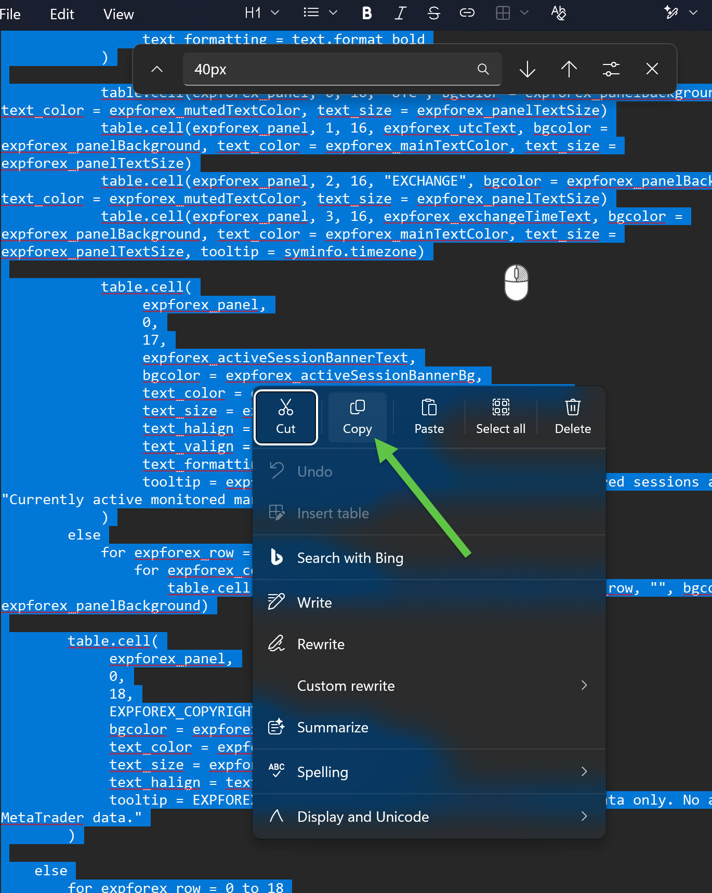Select Write in the context menu
The width and height of the screenshot is (712, 893).
pyautogui.click(x=429, y=602)
